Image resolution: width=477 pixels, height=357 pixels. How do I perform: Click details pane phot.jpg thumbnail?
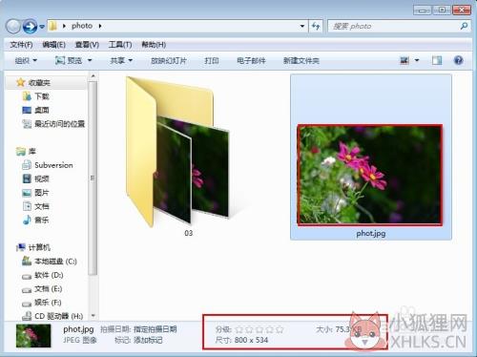tap(33, 335)
